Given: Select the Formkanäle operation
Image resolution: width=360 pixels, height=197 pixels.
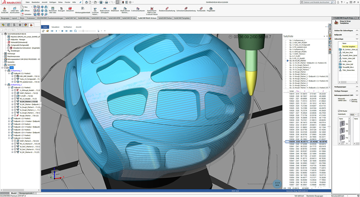Looking at the screenshot, I should 201,9.
